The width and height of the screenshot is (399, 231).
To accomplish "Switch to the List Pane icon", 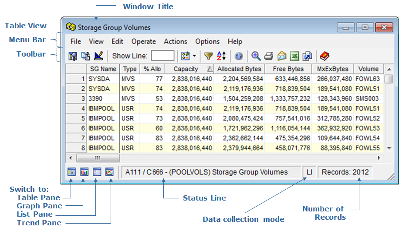I will click(97, 172).
